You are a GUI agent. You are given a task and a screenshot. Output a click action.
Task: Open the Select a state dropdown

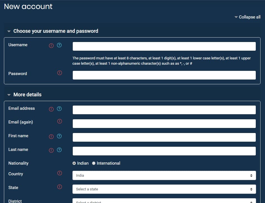coord(164,189)
